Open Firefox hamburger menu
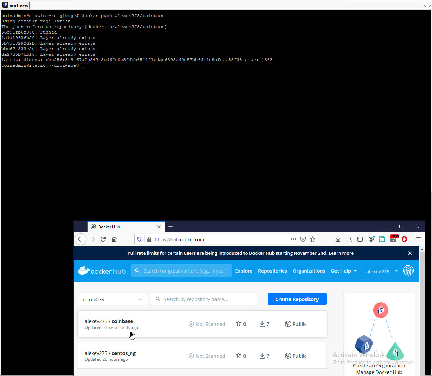The height and width of the screenshot is (376, 432). click(418, 239)
